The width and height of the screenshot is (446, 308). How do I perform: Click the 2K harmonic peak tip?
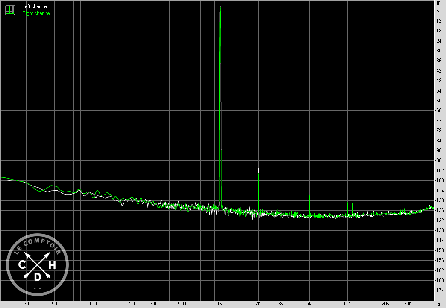pos(258,169)
